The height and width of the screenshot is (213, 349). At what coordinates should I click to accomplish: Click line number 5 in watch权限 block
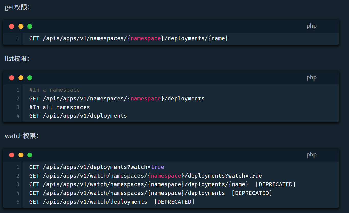click(x=18, y=202)
